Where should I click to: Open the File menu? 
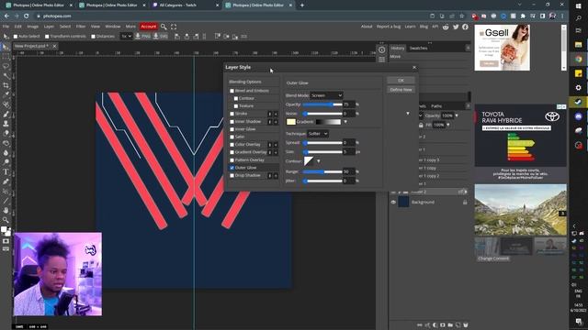click(6, 27)
